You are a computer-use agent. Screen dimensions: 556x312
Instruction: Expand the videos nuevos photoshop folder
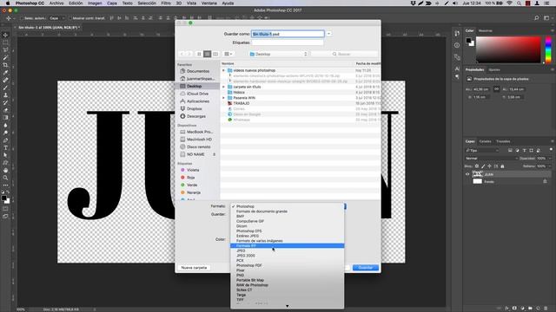coord(223,70)
